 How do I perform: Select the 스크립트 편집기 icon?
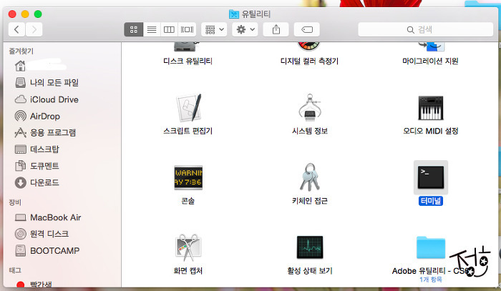188,107
